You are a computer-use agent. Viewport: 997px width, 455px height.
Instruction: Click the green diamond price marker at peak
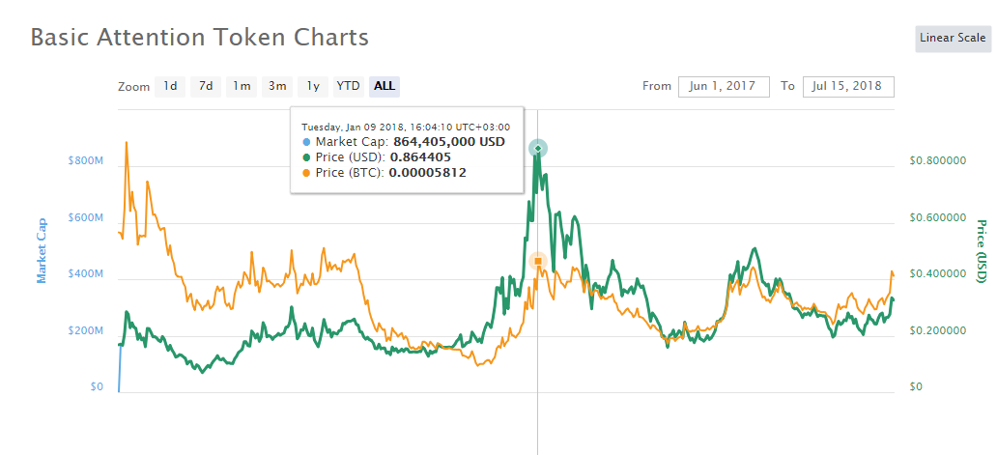tap(538, 148)
